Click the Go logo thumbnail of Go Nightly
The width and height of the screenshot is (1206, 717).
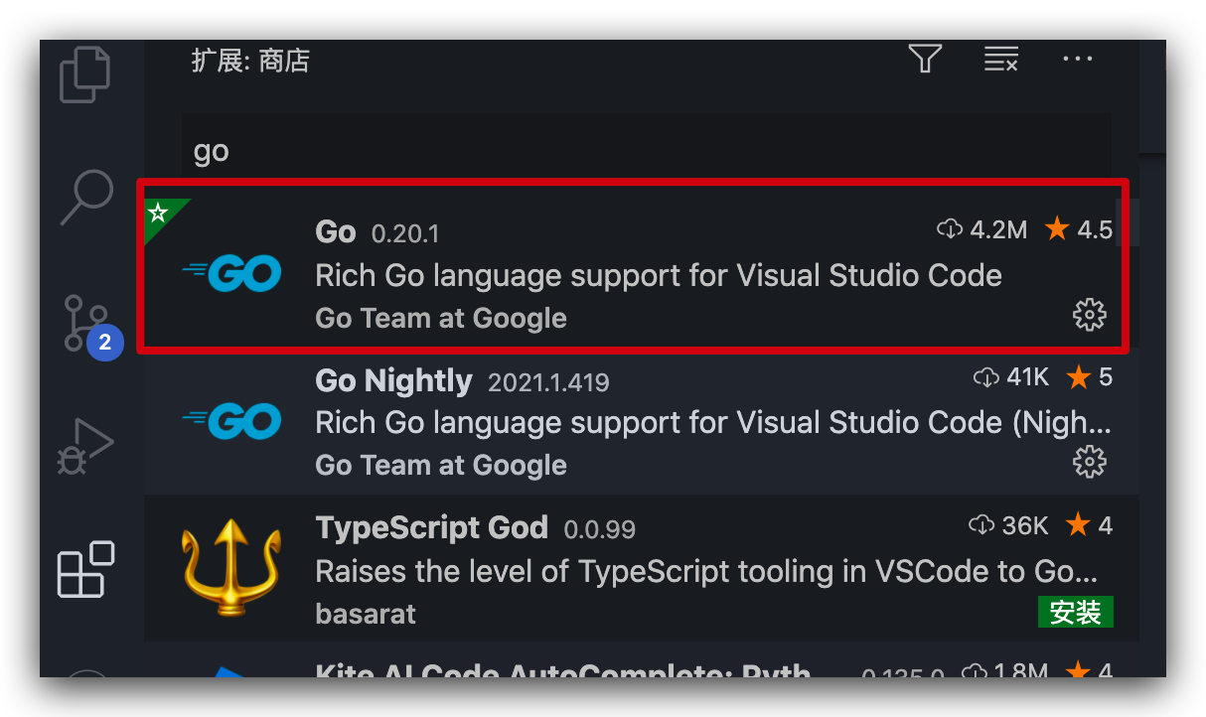(x=231, y=421)
